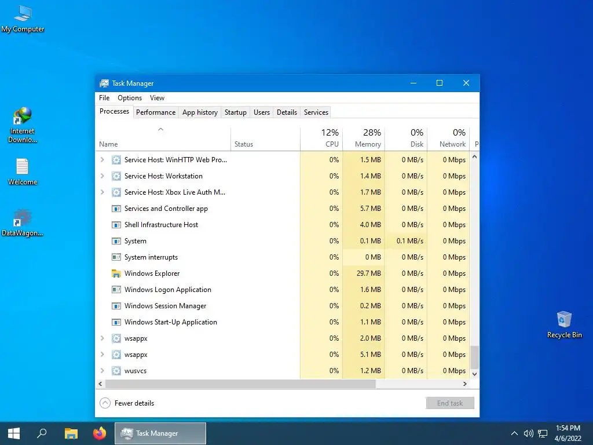Click Windows Start-Up Application icon

[x=116, y=322]
